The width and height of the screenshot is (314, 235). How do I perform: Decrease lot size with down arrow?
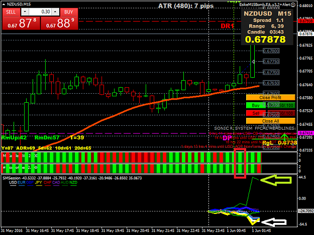25,12
